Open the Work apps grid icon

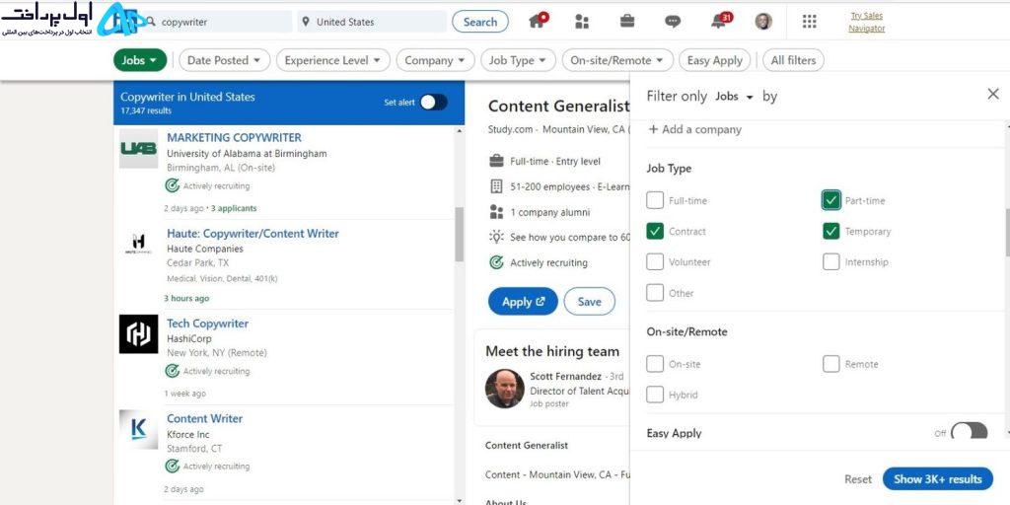809,22
